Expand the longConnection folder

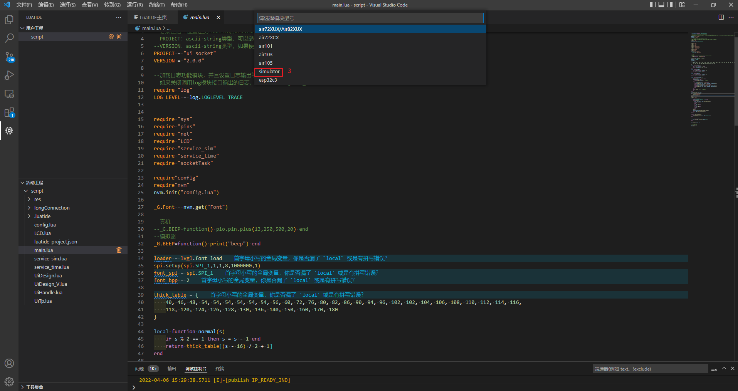29,208
